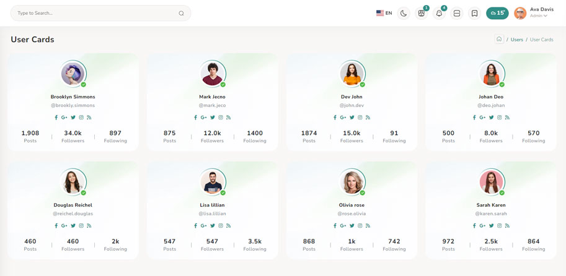Open the shop icon with badge 1
Image resolution: width=566 pixels, height=276 pixels.
click(422, 13)
